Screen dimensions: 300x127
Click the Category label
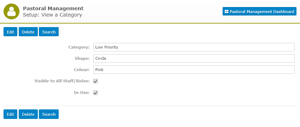coord(79,47)
